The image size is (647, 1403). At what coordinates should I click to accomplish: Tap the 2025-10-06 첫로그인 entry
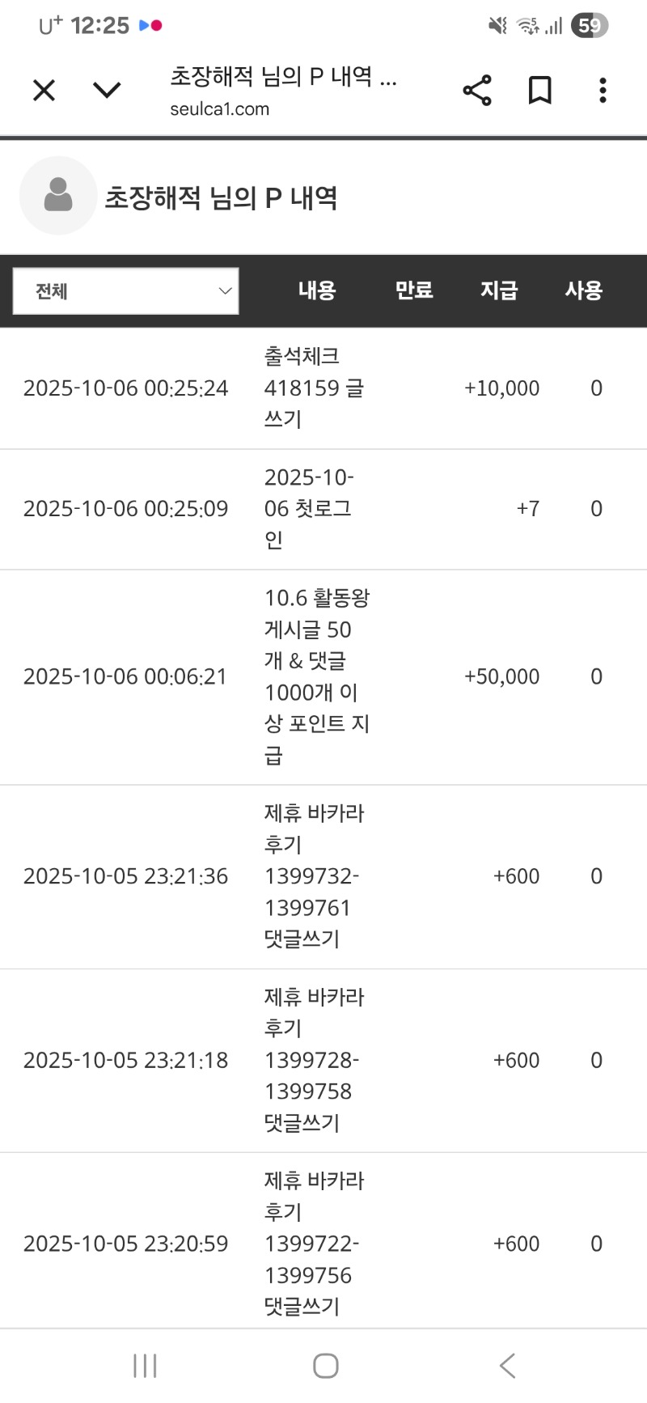tap(308, 508)
